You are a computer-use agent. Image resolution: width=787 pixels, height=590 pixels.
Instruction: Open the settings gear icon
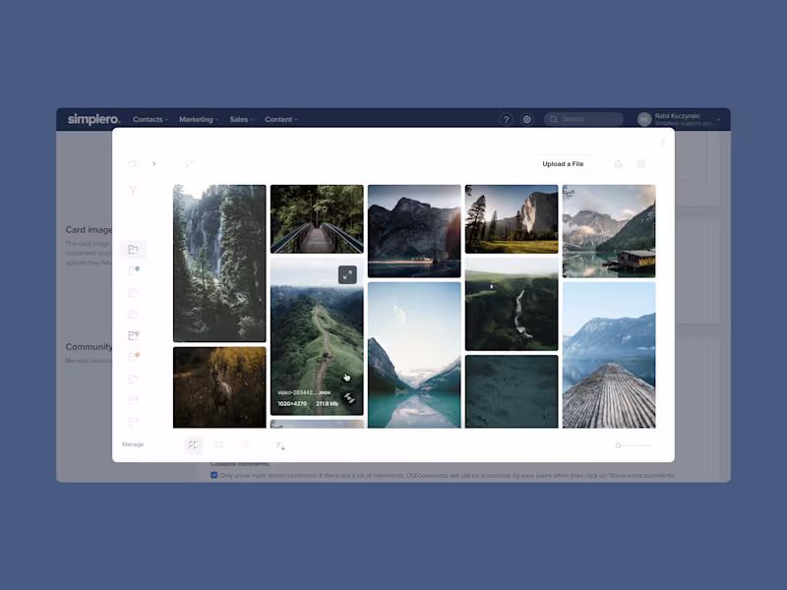(x=526, y=119)
